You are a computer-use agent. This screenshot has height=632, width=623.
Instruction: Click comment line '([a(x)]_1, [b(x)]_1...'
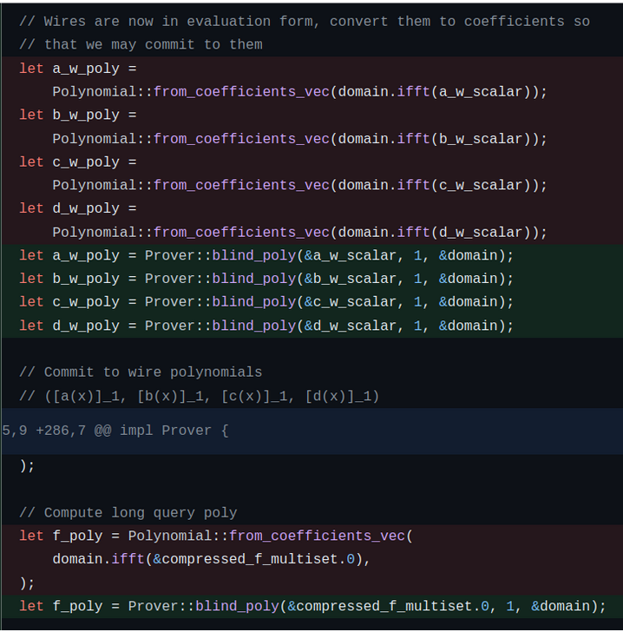[x=200, y=396]
